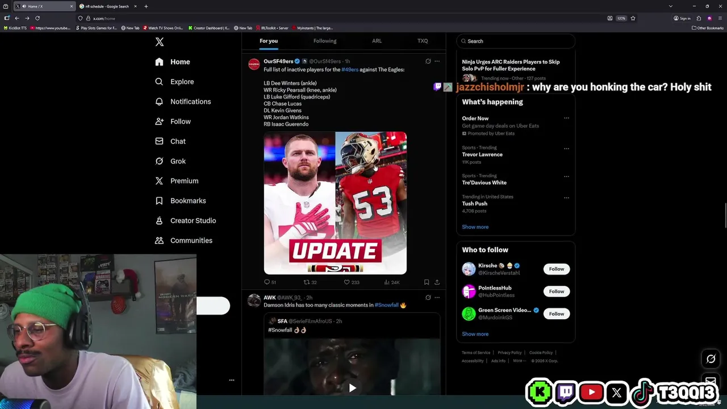Open more options on AWK post
727x409 pixels.
[437, 298]
